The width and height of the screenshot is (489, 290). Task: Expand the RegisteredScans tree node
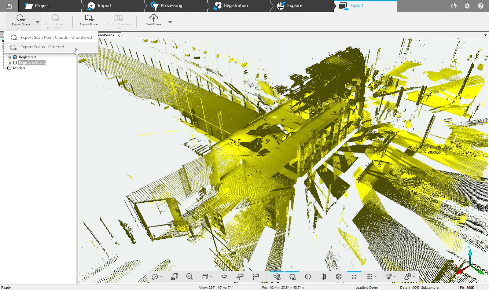[x=9, y=63]
